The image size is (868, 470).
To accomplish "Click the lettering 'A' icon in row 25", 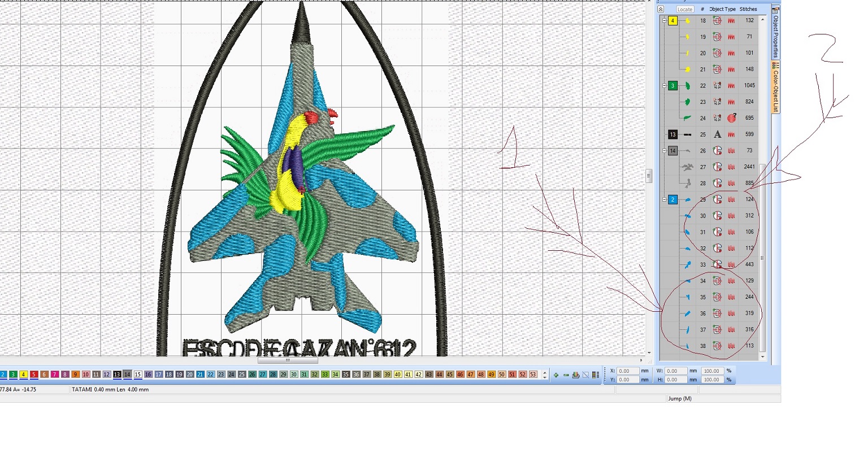I will click(x=717, y=134).
